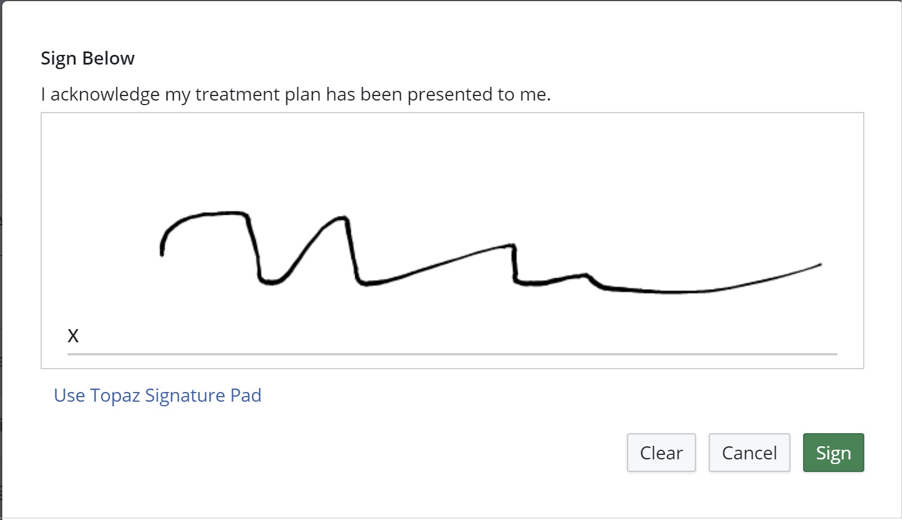Click the X marker on the signature line
The width and height of the screenshot is (902, 520).
[73, 336]
